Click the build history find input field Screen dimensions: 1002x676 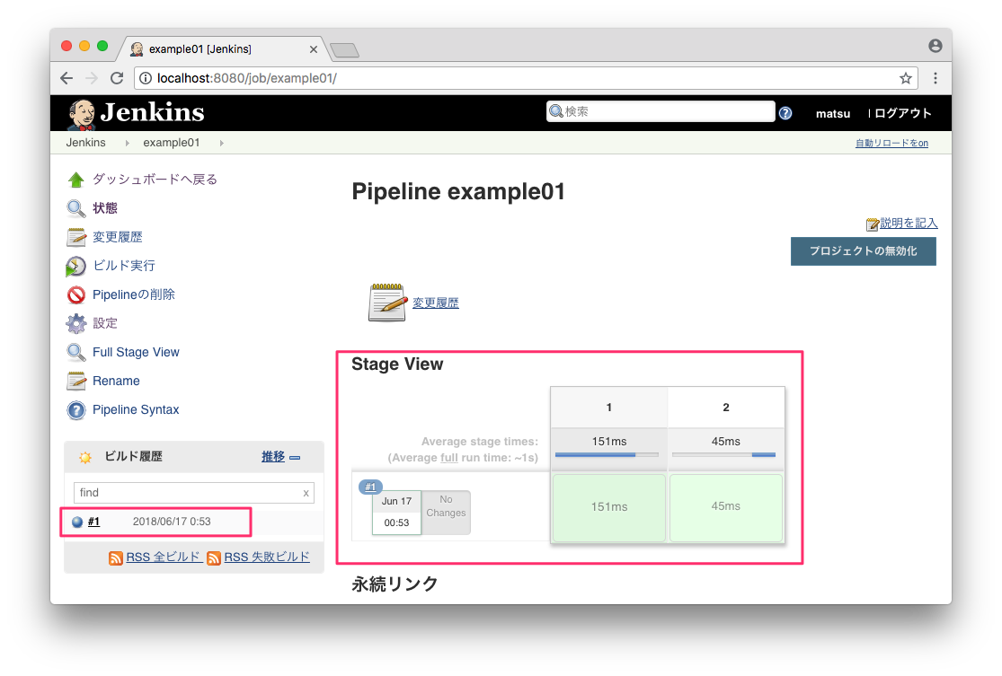pyautogui.click(x=187, y=493)
